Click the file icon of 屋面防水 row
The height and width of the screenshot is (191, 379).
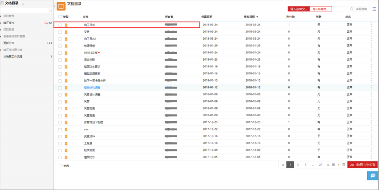66,157
